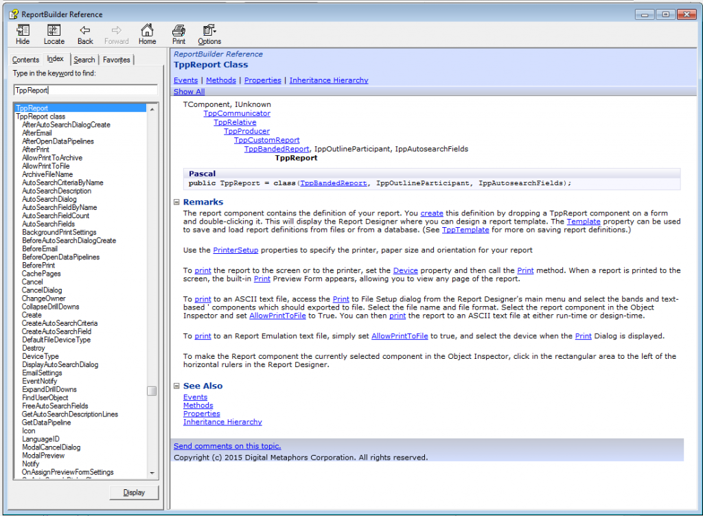Collapse the Remarks section
Viewport: 703px width, 516px height.
pos(176,202)
